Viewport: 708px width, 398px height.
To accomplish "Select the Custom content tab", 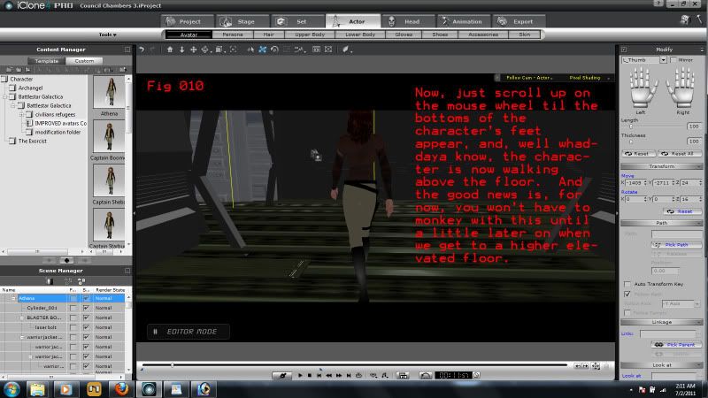I will pos(84,61).
